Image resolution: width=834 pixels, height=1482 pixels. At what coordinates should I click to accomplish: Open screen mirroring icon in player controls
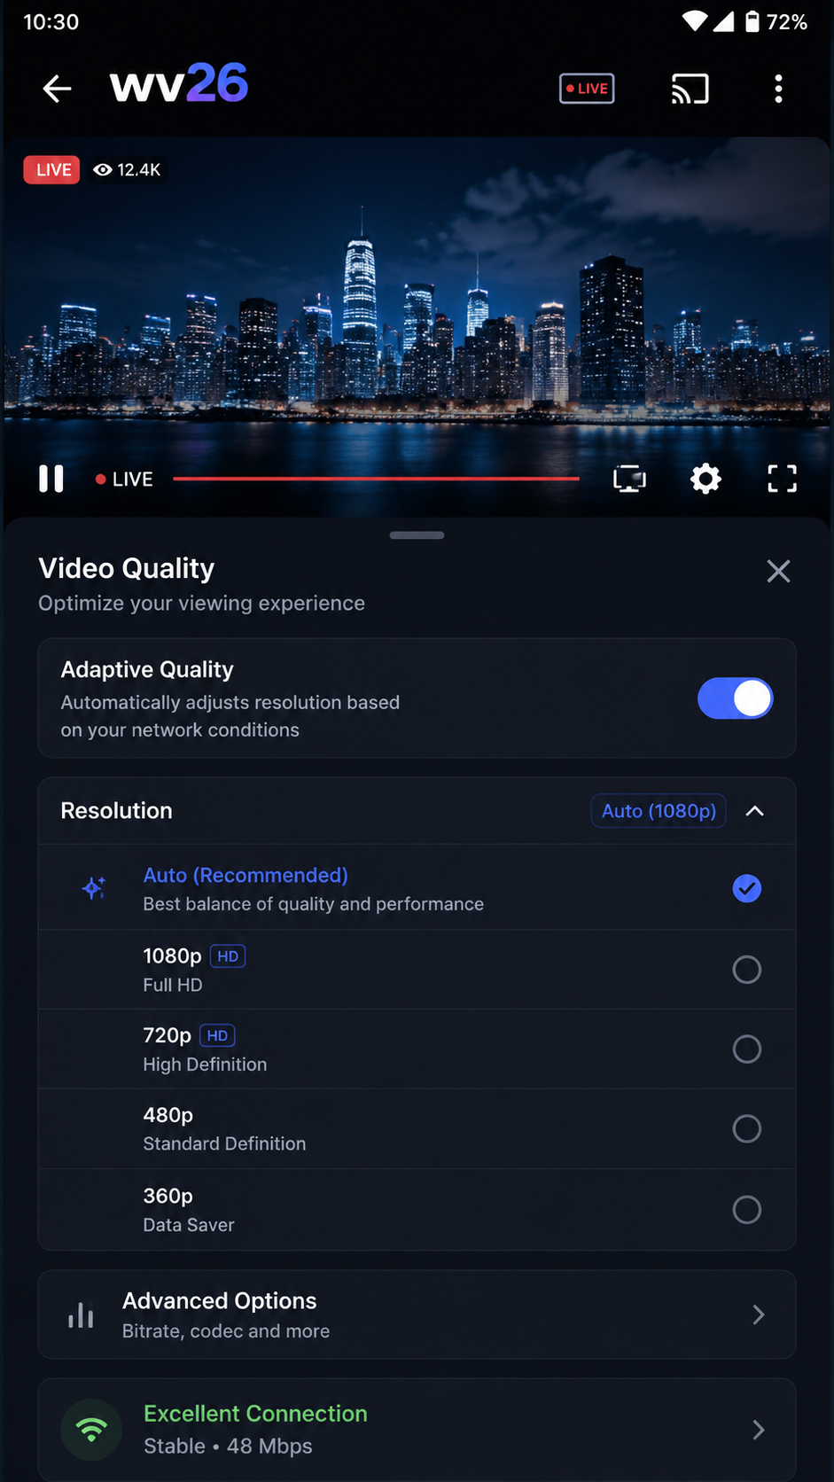[629, 479]
